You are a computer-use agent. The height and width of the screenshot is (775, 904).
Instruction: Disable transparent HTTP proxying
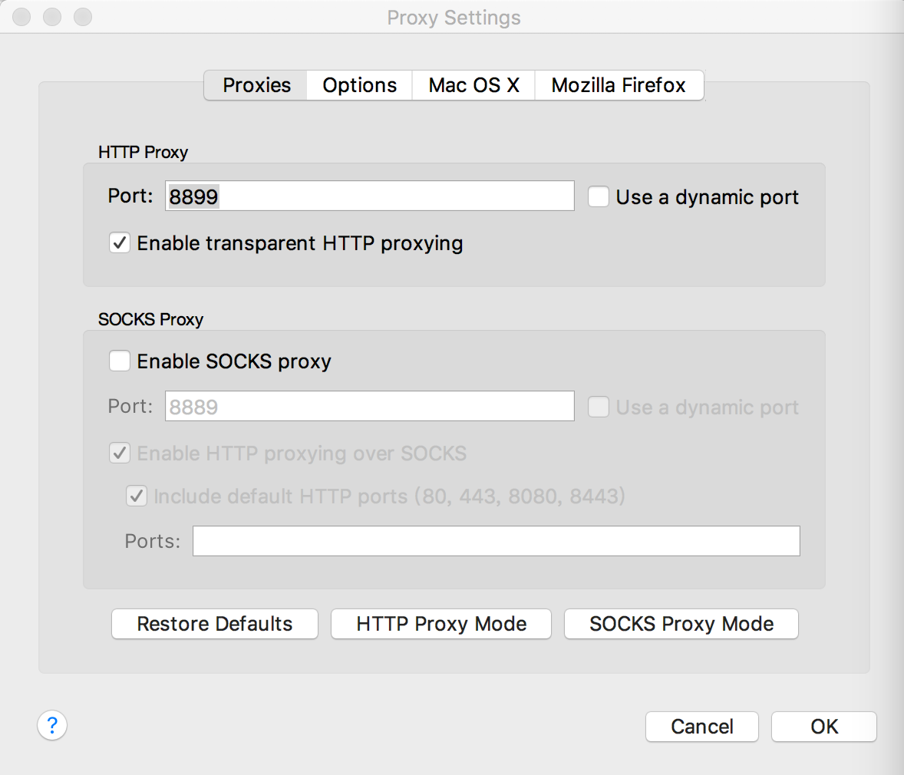click(x=120, y=243)
